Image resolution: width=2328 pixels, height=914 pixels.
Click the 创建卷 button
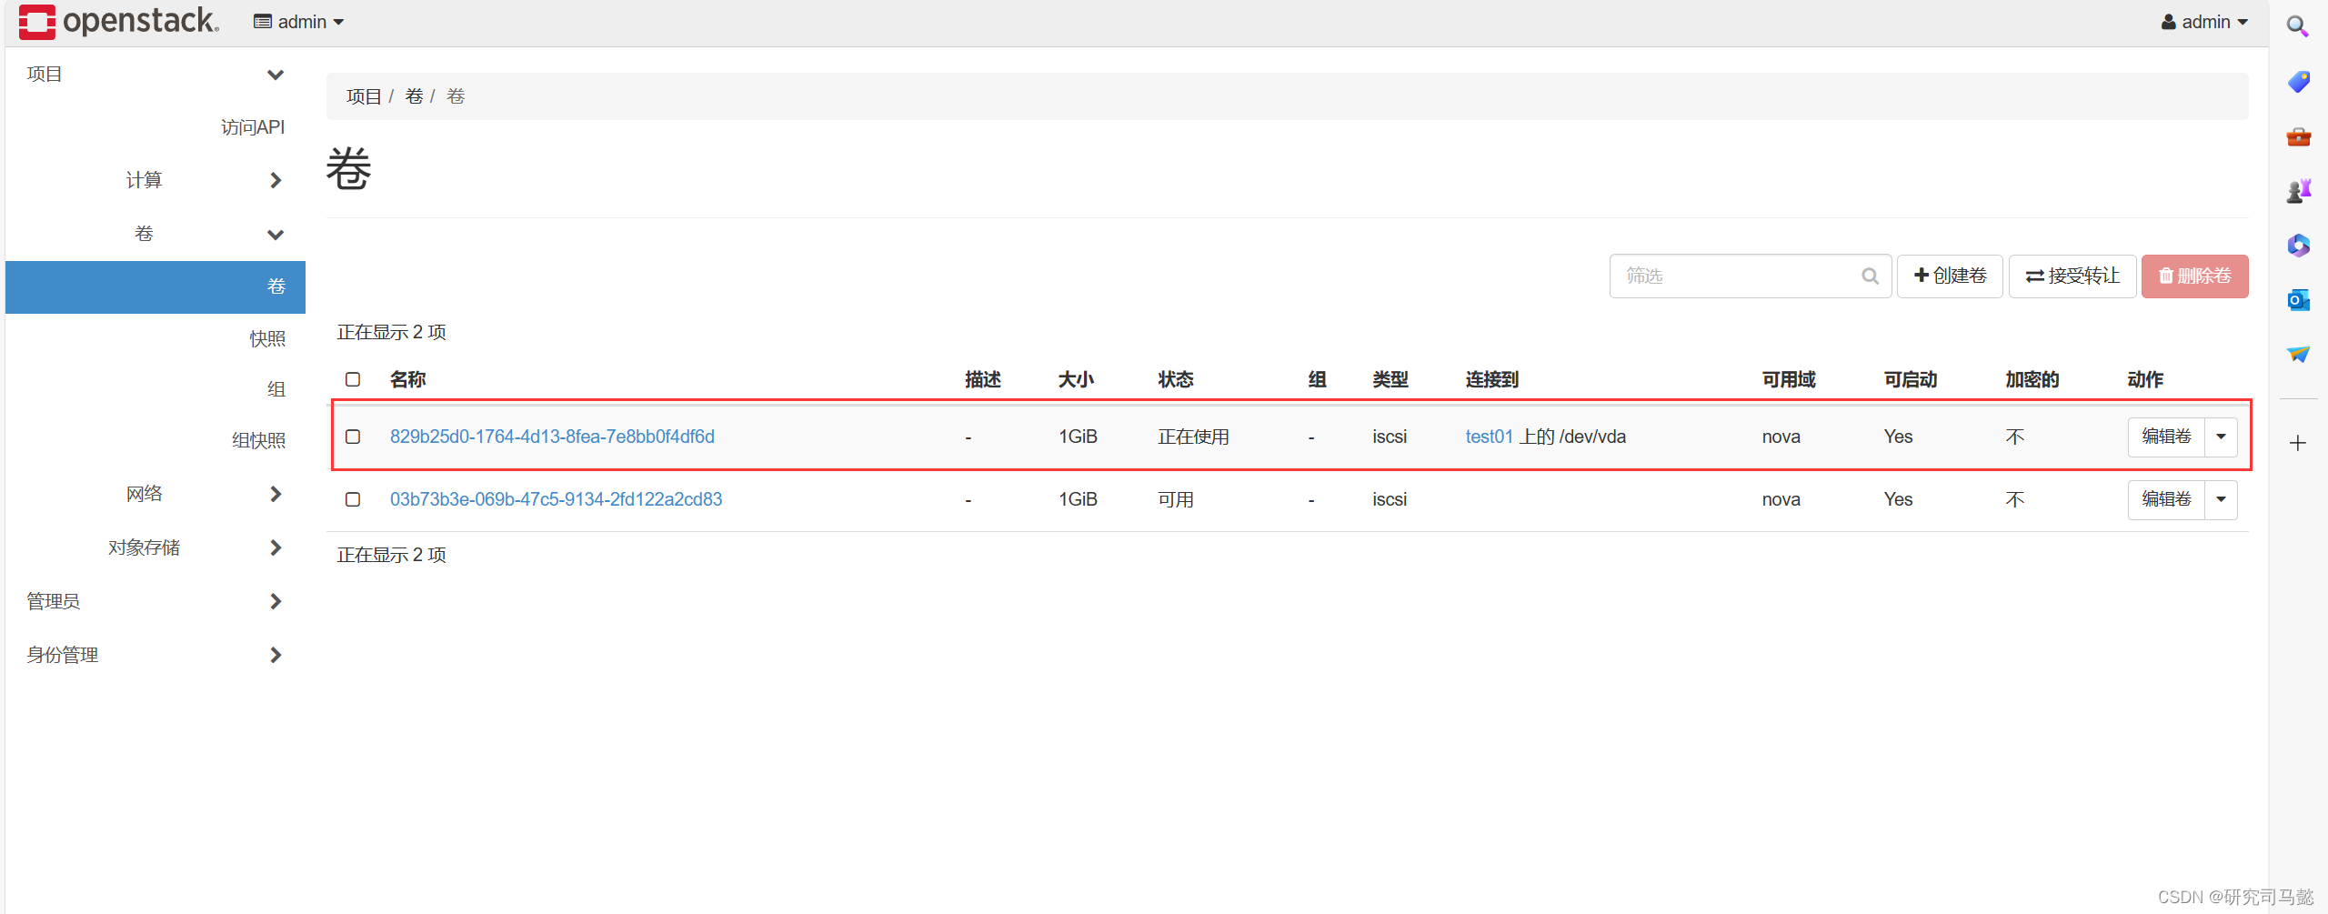[1950, 276]
